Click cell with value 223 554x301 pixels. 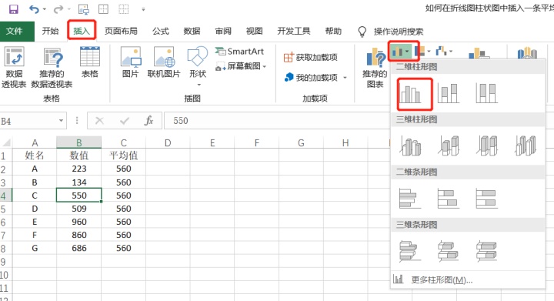(x=79, y=169)
